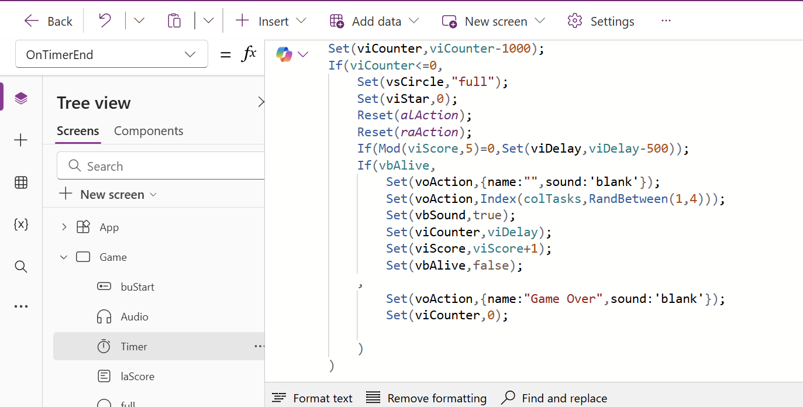Screen dimensions: 803x407
Task: Click the Back arrow button
Action: pos(48,22)
